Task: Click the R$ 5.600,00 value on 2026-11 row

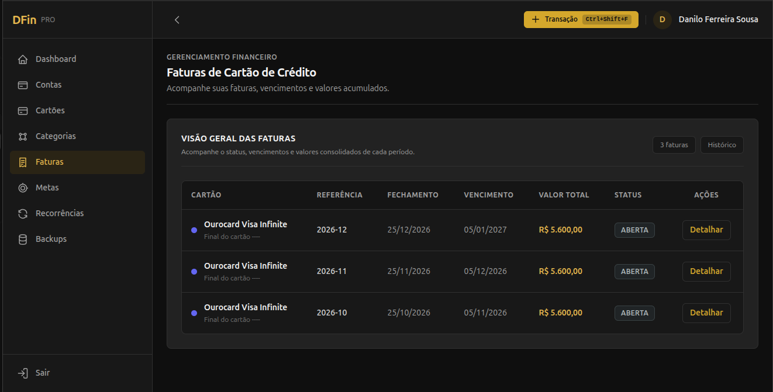Action: click(561, 271)
